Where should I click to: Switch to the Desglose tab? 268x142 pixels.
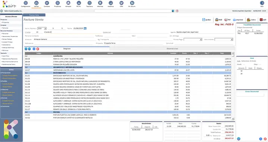coord(67,49)
